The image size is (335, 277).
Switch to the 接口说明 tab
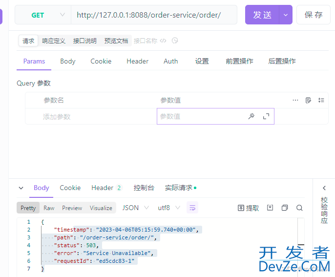click(x=85, y=41)
